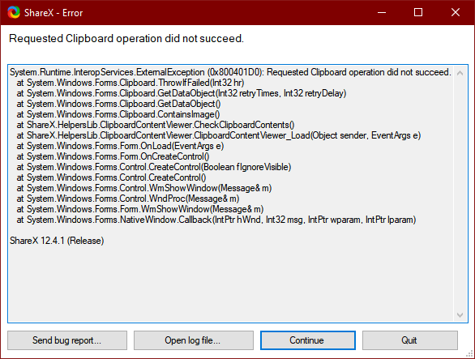Click the window resize grip corner
The image size is (475, 359).
pos(470,354)
